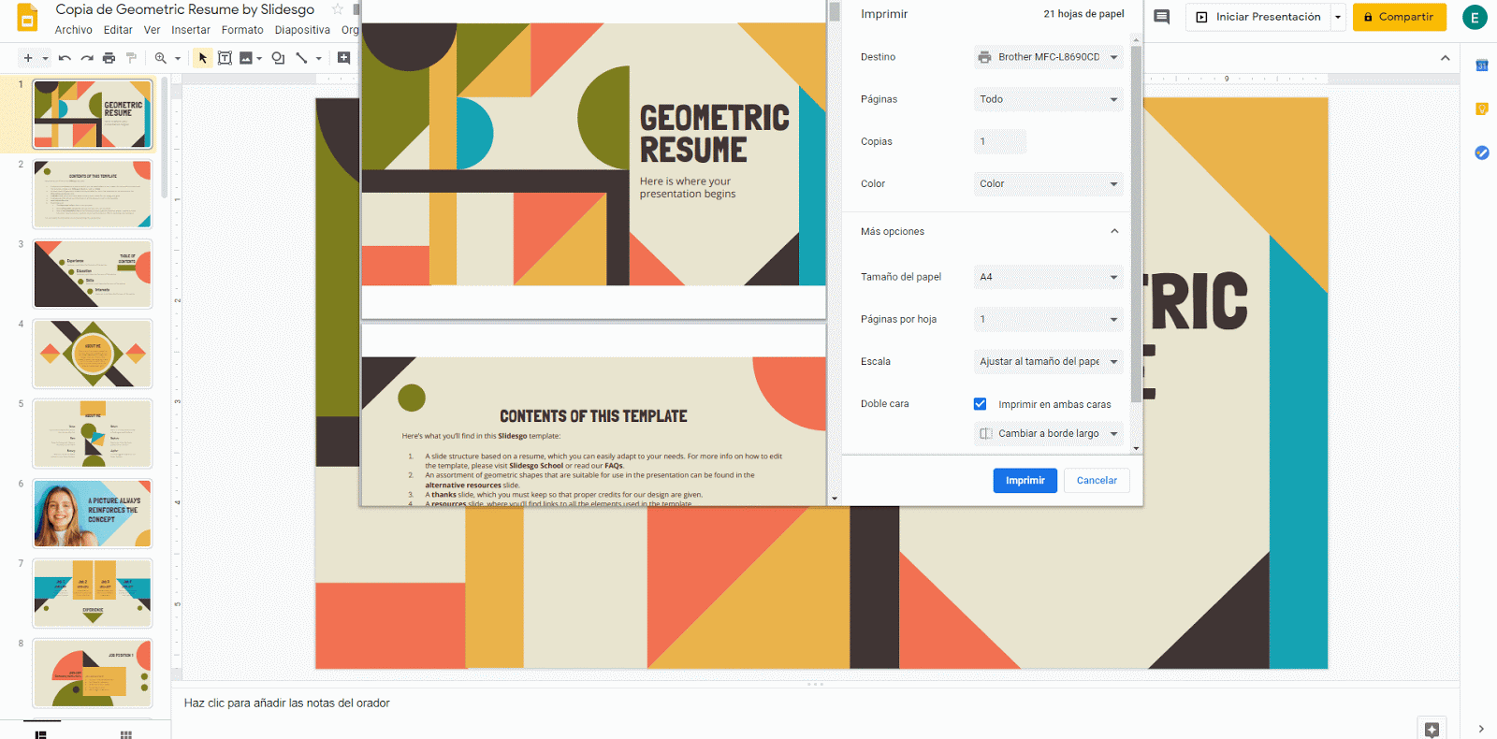Select slide 7 thumbnail
This screenshot has height=739, width=1497.
(93, 593)
